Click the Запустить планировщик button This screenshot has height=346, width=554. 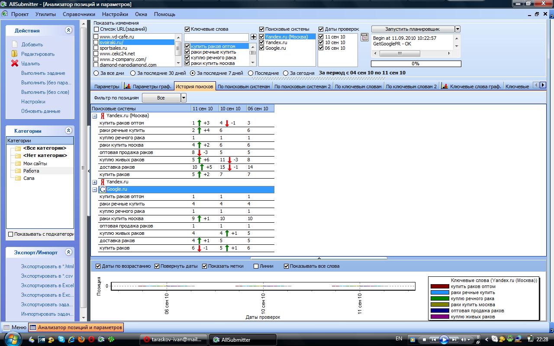412,29
